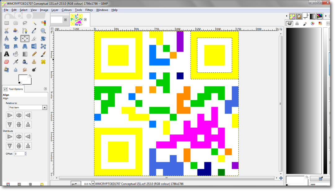The width and height of the screenshot is (335, 191).
Task: Select the Pencil tool
Action: click(x=34, y=54)
